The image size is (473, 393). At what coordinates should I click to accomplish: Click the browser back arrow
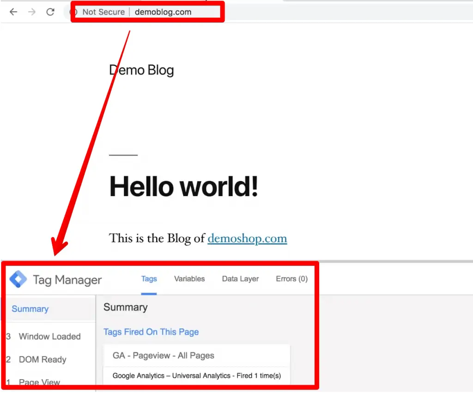(13, 12)
